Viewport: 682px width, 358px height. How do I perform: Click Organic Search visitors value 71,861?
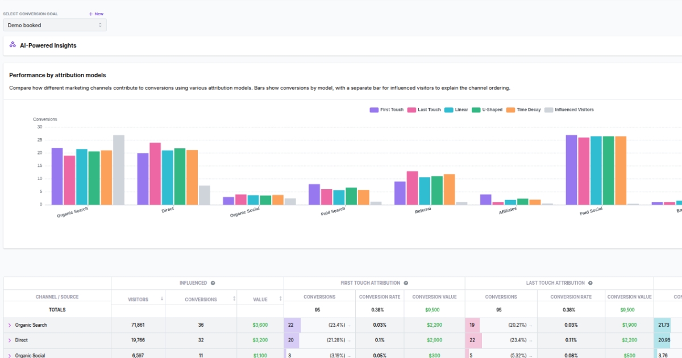click(x=138, y=325)
